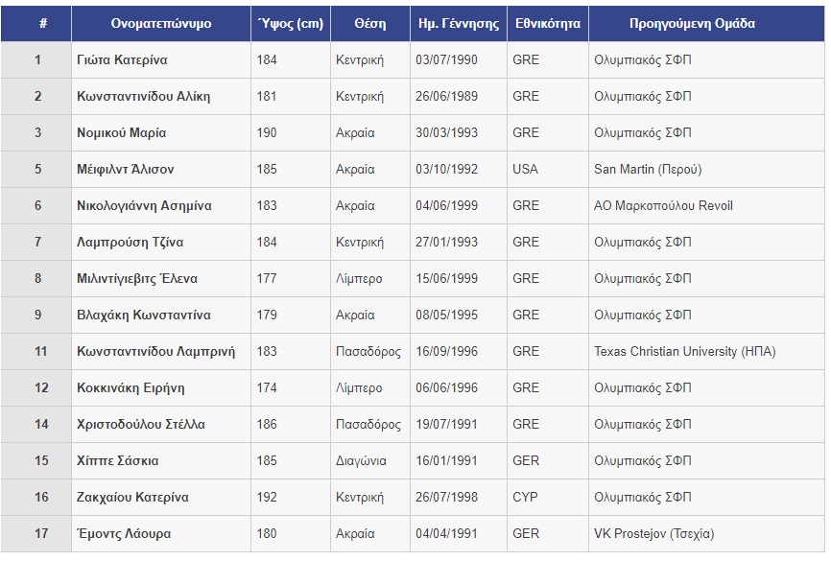Select player name Ζακχαίου Κατερίνα
The height and width of the screenshot is (561, 831).
click(132, 498)
